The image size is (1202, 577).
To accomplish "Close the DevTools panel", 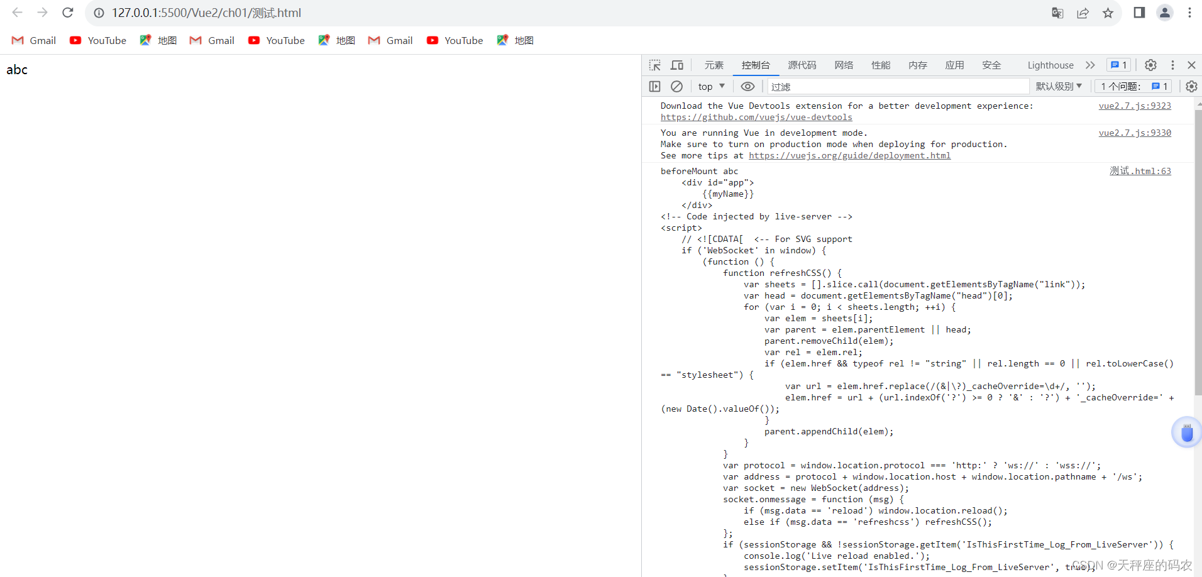I will pyautogui.click(x=1191, y=65).
